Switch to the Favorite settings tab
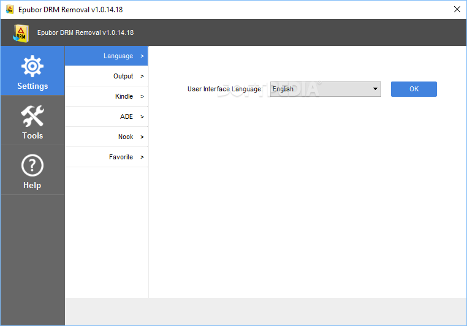Viewport: 467px width, 326px height. click(x=106, y=157)
